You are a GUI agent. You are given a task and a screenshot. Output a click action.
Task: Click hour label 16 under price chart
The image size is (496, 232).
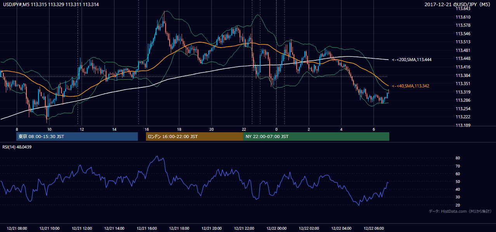click(x=146, y=129)
